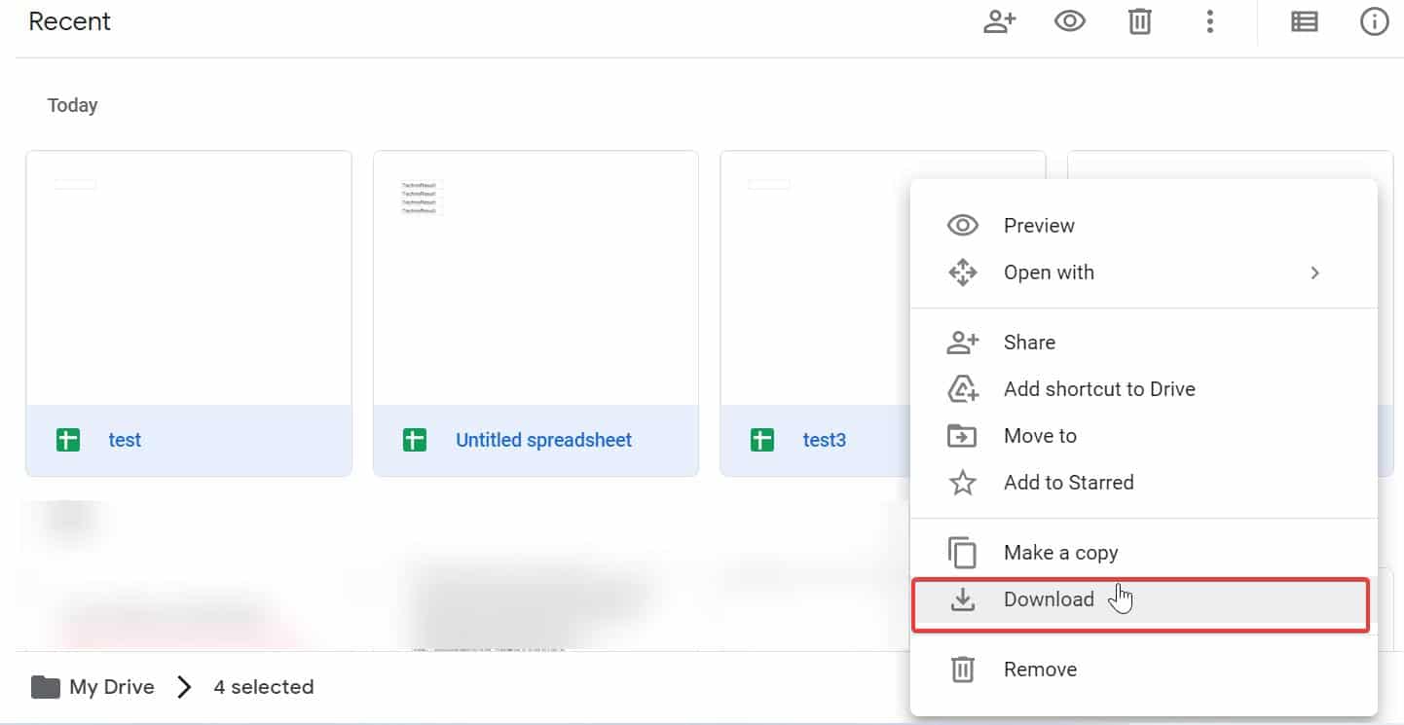Choose Download from the context menu
This screenshot has width=1404, height=725.
[x=1049, y=599]
